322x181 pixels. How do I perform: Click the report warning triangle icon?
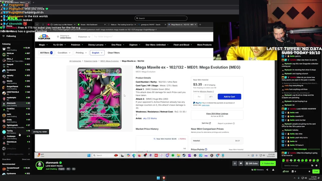pos(273,170)
